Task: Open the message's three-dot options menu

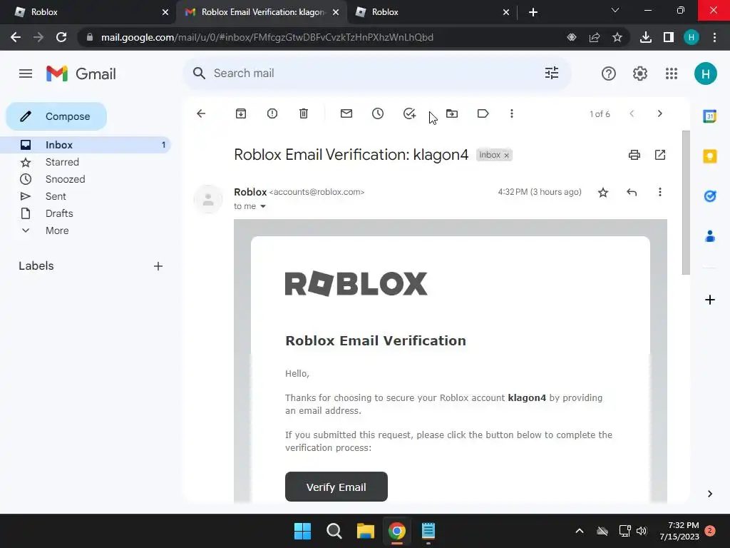Action: pos(659,192)
